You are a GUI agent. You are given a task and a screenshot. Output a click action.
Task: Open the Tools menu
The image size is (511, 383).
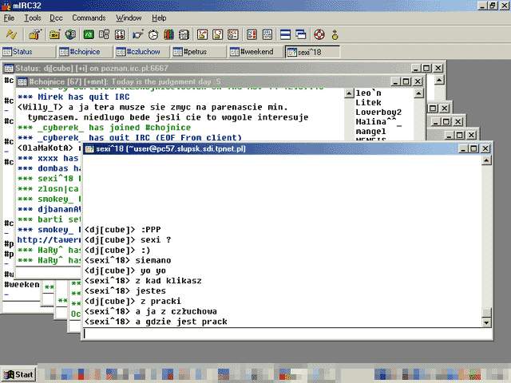(33, 18)
